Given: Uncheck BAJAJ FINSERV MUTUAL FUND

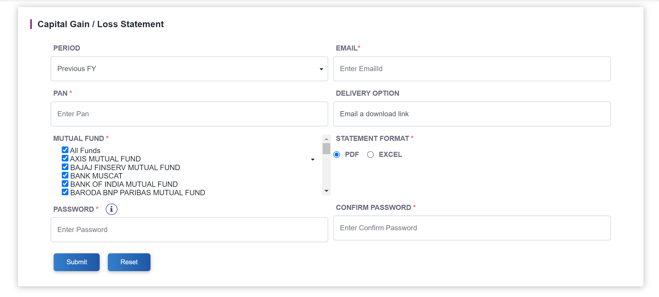Looking at the screenshot, I should 65,167.
